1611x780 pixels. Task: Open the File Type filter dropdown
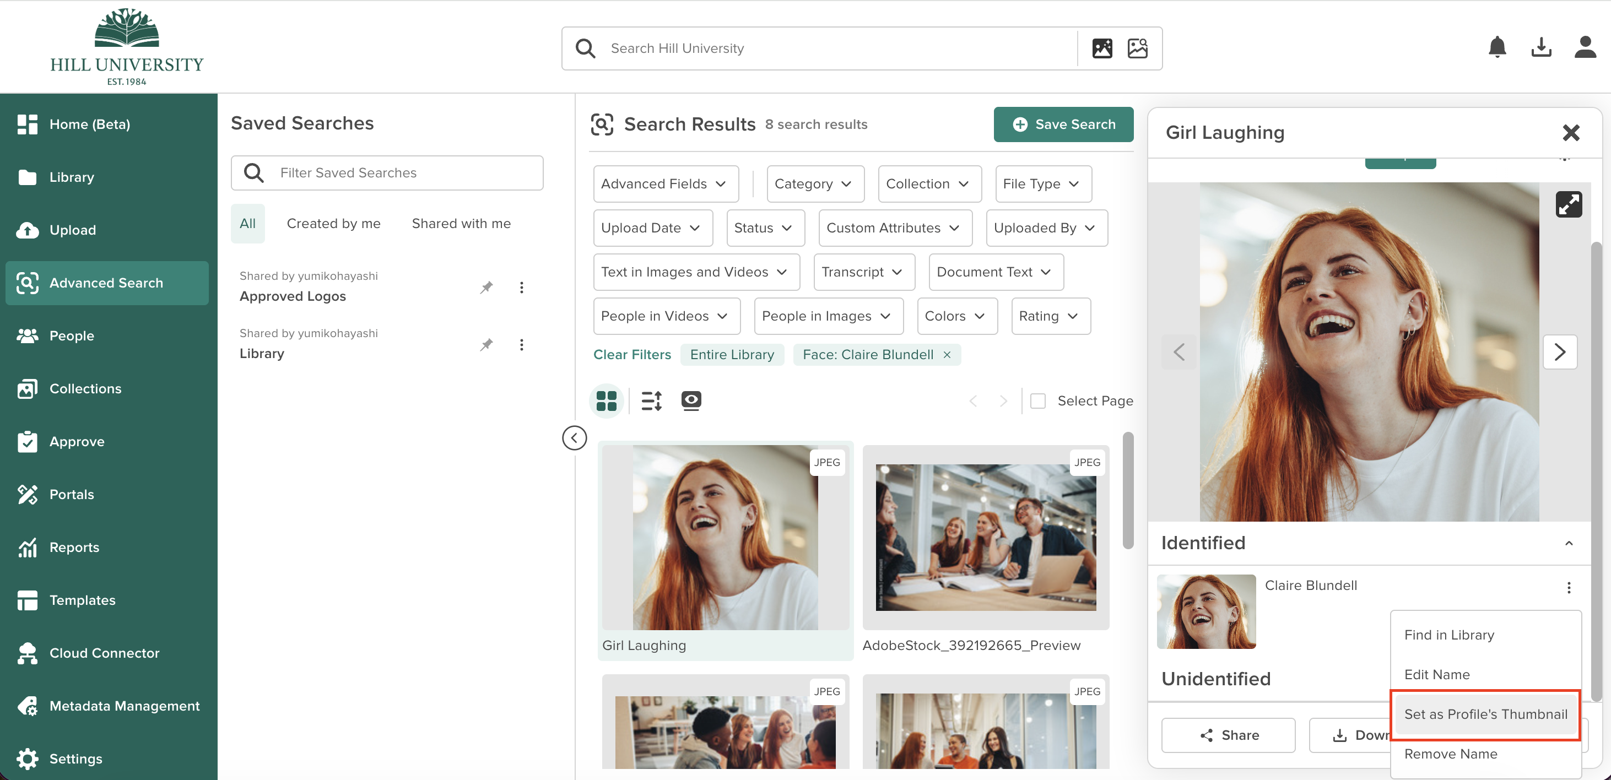coord(1043,184)
